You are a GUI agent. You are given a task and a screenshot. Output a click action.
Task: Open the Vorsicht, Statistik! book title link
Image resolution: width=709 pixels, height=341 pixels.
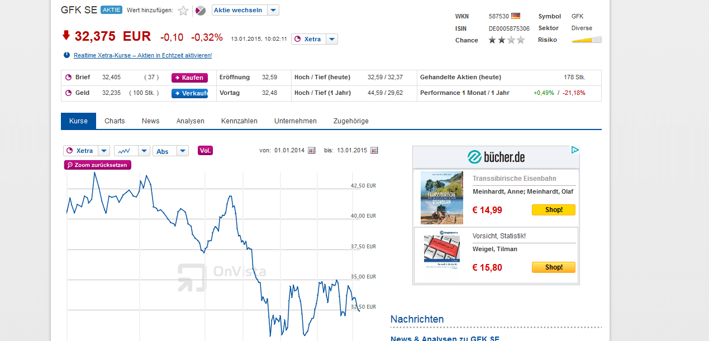(x=499, y=236)
